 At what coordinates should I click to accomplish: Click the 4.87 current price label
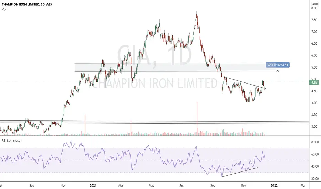click(314, 82)
